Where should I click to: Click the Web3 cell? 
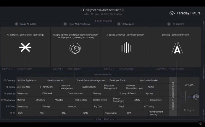130,107
